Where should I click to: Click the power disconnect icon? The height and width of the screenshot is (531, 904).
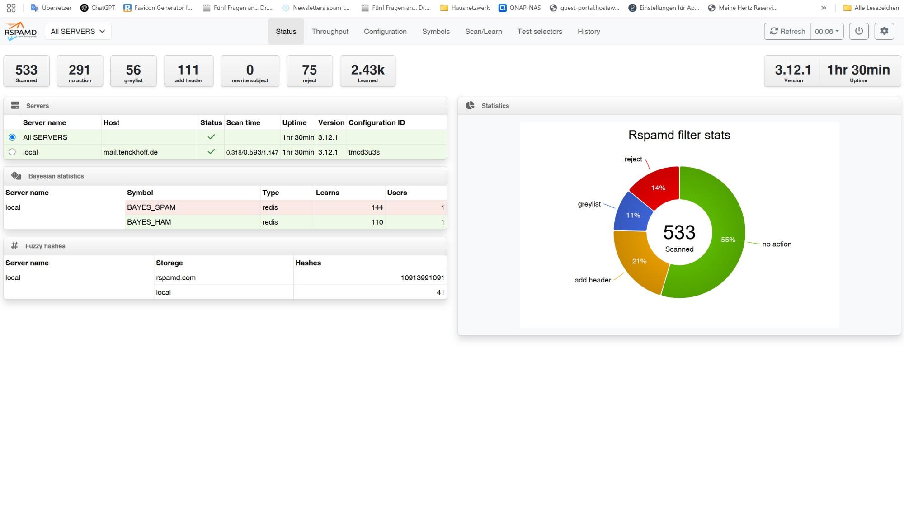click(x=859, y=31)
